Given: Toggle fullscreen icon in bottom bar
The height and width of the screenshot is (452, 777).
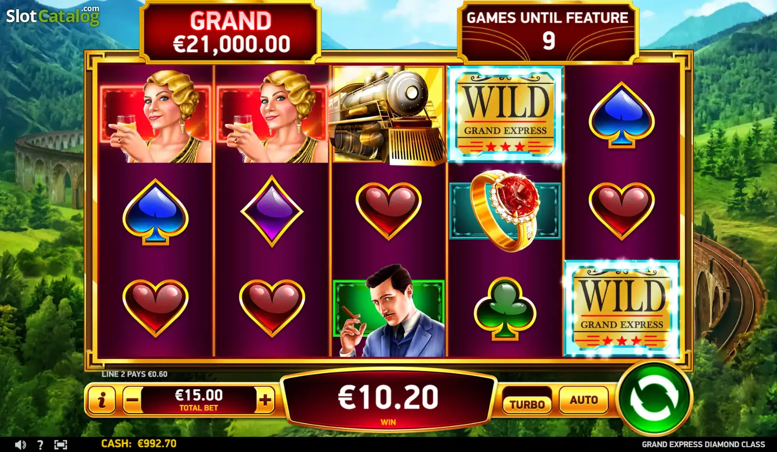Looking at the screenshot, I should click(x=60, y=445).
